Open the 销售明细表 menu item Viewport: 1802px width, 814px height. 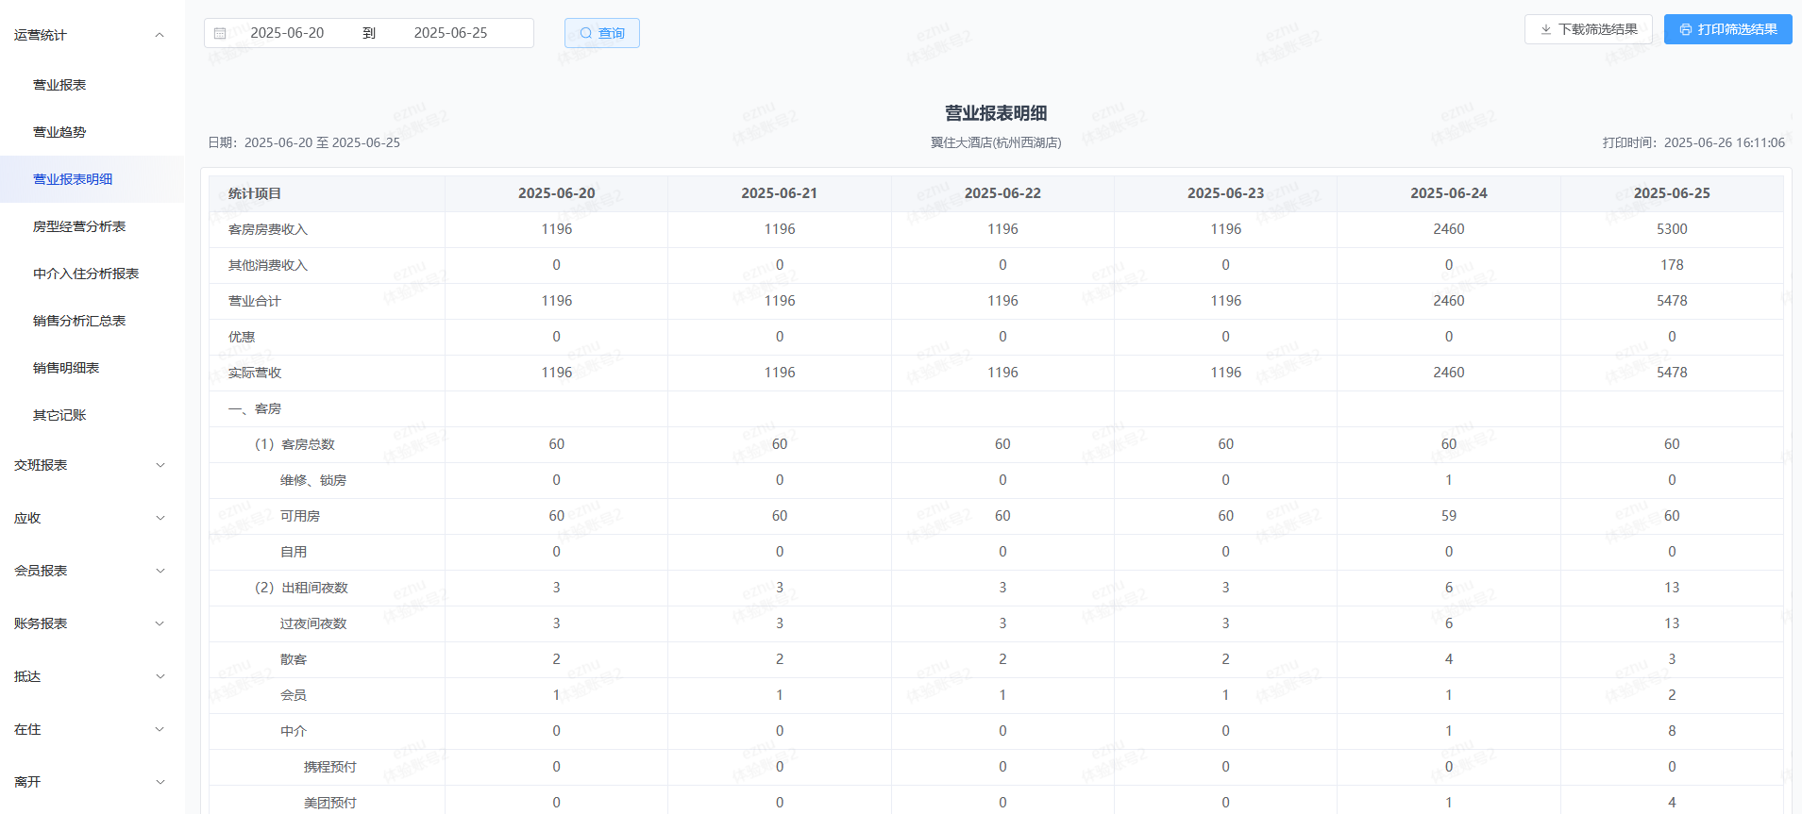click(x=92, y=368)
